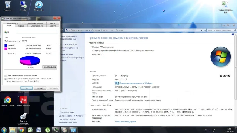
Task: Open the round gauge app on the taskbar
Action: (x=64, y=130)
